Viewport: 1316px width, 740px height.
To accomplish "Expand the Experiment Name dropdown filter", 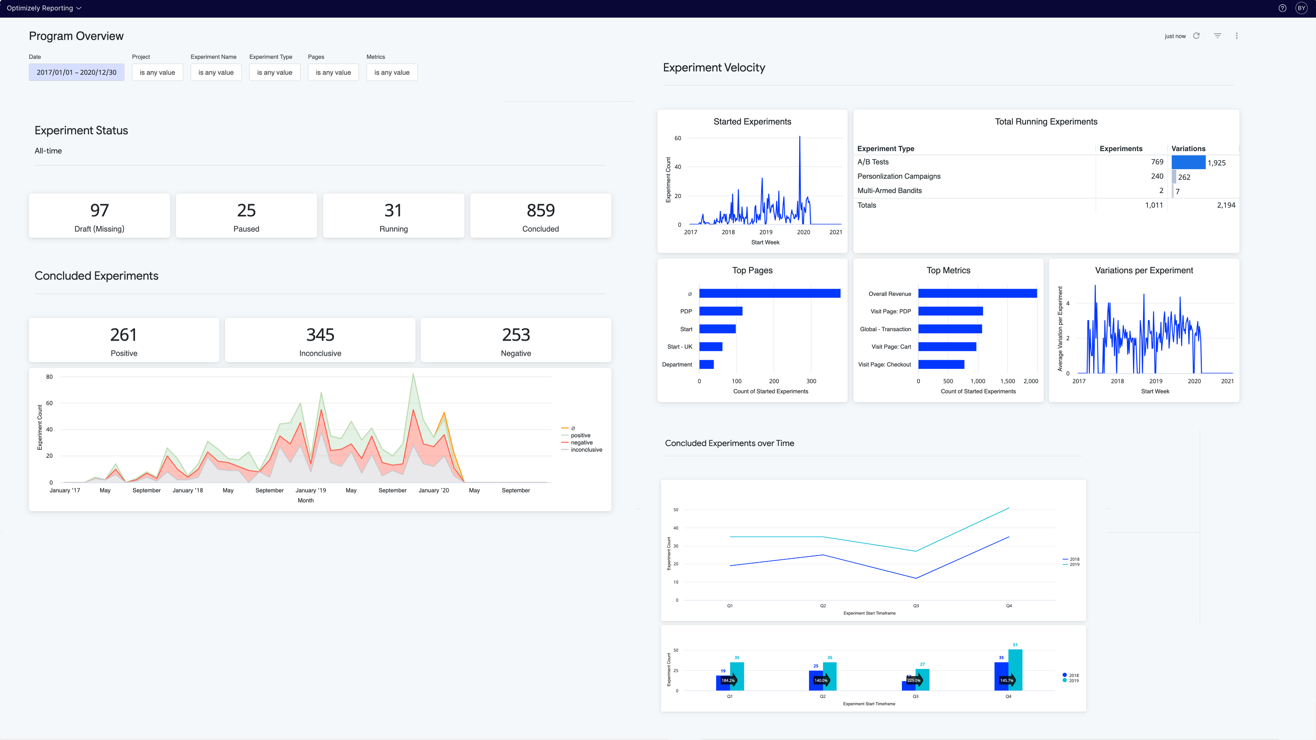I will tap(215, 72).
